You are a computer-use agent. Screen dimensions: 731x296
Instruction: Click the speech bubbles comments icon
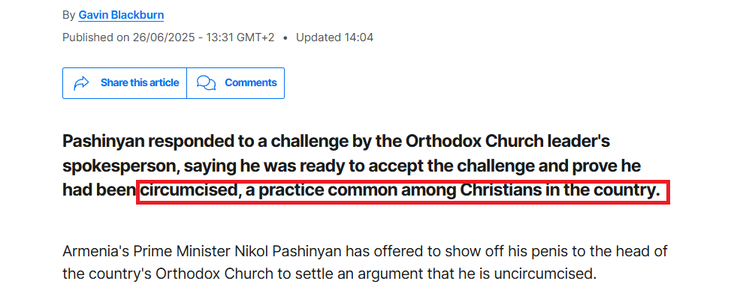(x=206, y=83)
